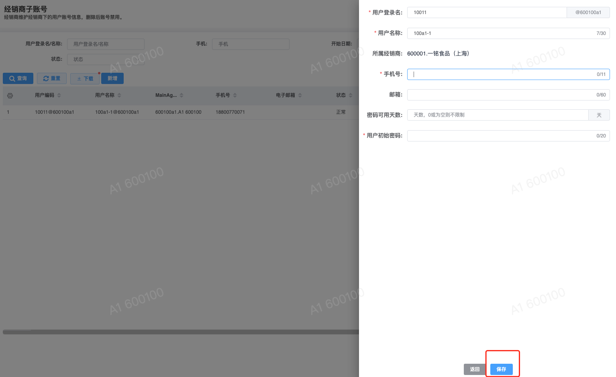
Task: Click the 用户编码 column header text
Action: 45,95
